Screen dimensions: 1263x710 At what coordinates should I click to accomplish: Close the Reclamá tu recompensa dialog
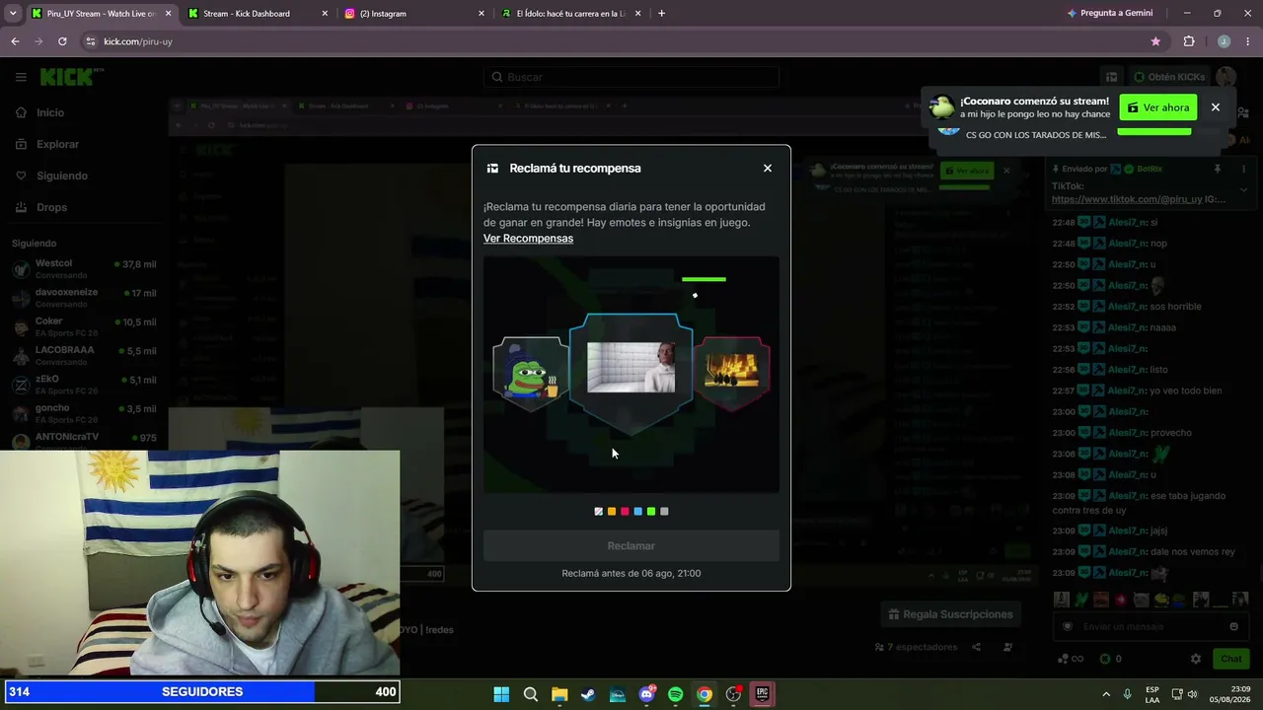[768, 168]
